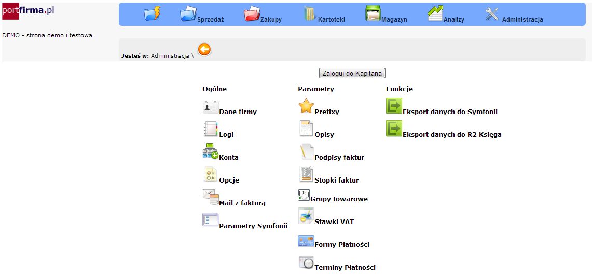The width and height of the screenshot is (592, 278).
Task: Click the Logi notebook icon
Action: [x=211, y=129]
